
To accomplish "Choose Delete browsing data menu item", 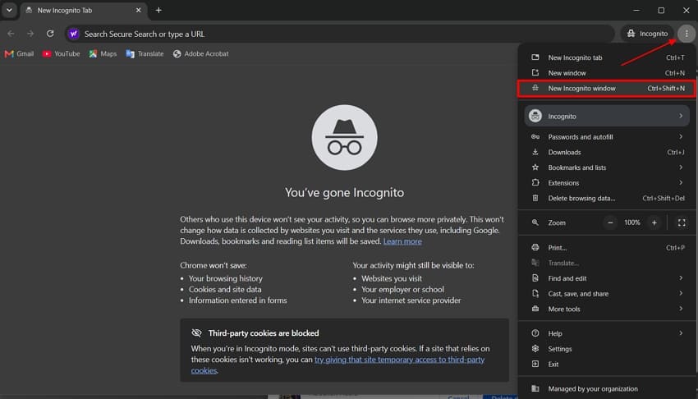I will coord(607,199).
